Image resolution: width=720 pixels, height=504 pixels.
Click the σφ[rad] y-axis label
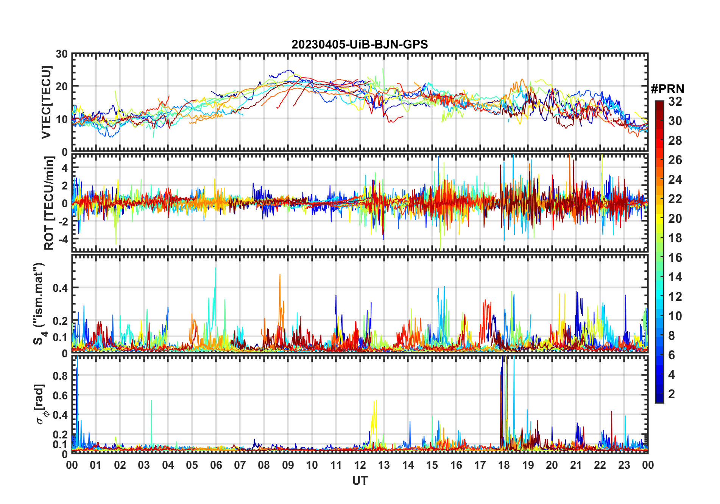[40, 404]
